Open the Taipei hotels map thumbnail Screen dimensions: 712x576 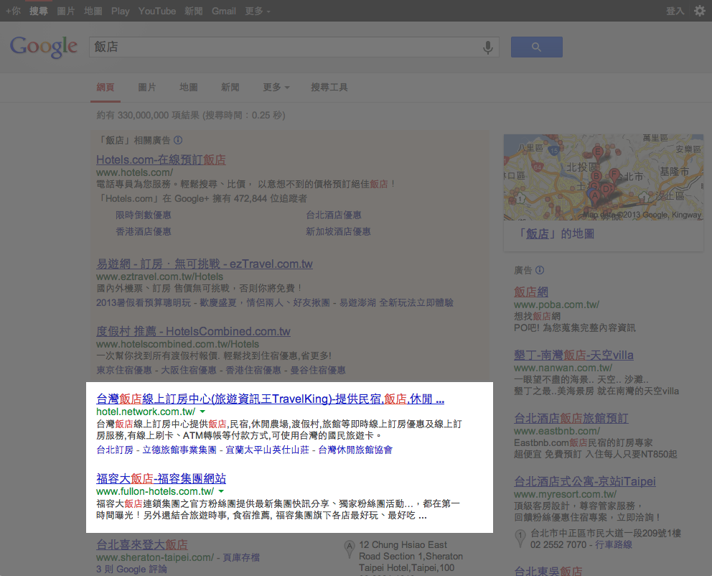pos(604,177)
